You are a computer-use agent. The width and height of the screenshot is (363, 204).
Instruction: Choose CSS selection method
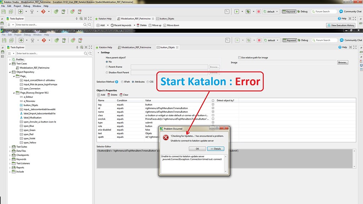pos(147,82)
